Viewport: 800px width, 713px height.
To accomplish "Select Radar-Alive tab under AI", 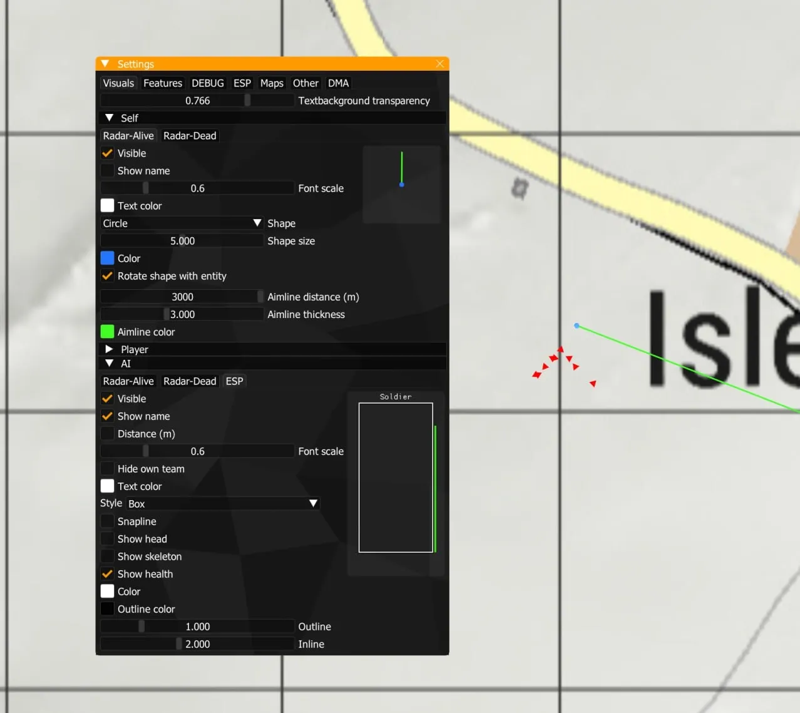I will click(128, 381).
